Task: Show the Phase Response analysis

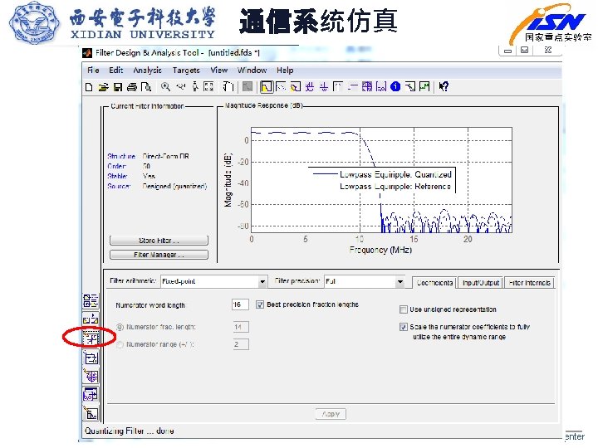Action: [x=281, y=87]
